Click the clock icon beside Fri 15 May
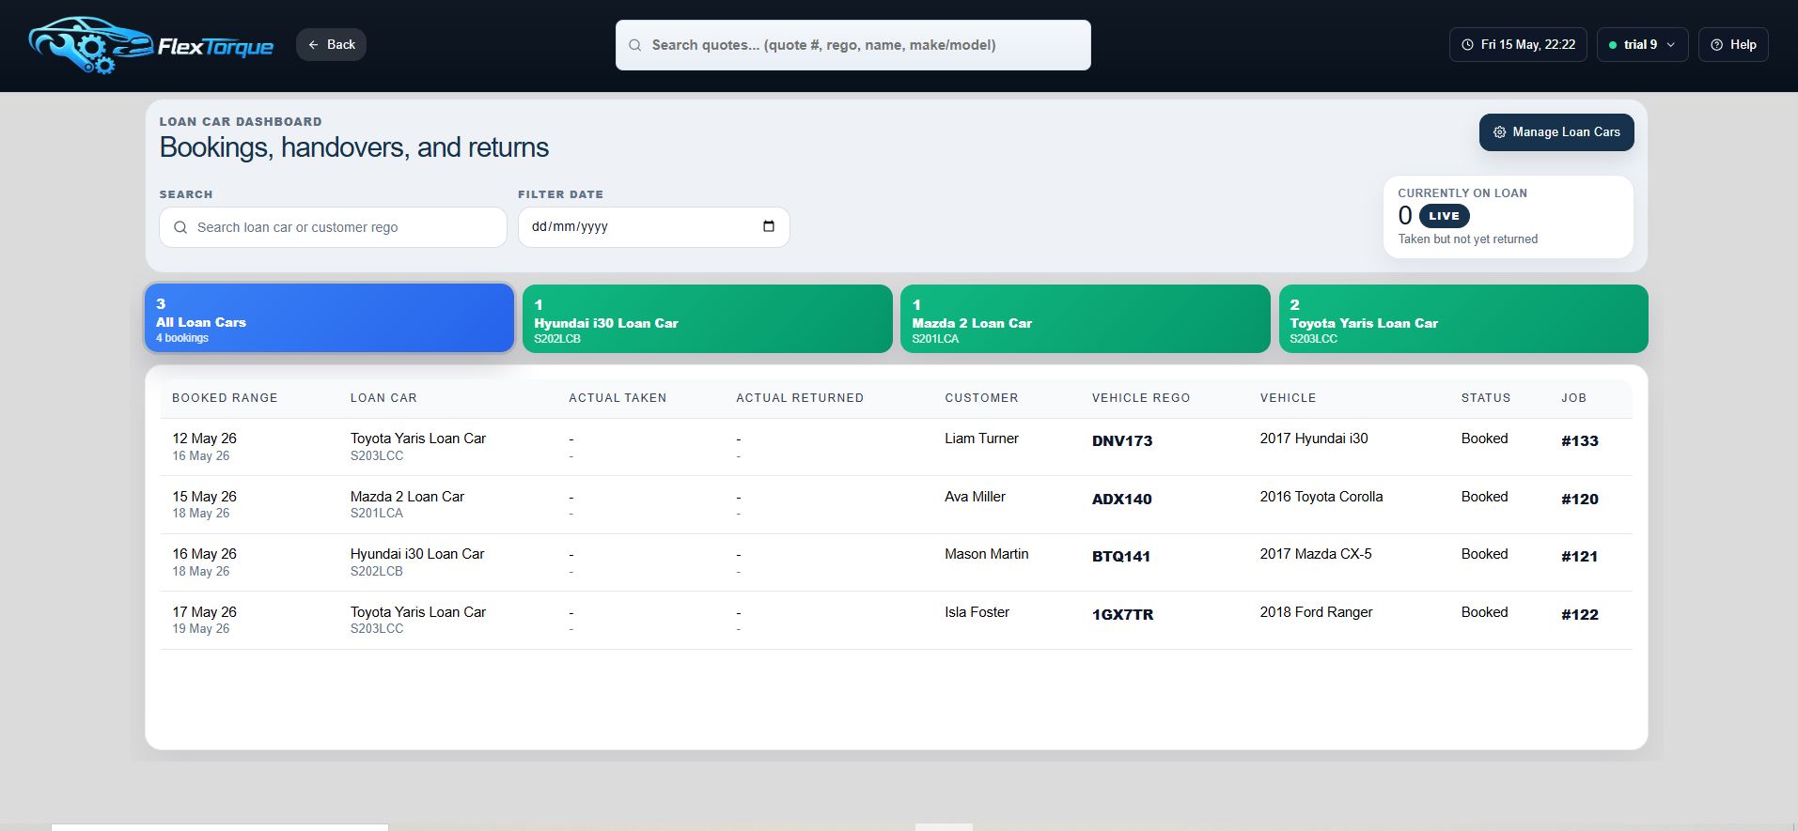The height and width of the screenshot is (831, 1798). pyautogui.click(x=1467, y=44)
